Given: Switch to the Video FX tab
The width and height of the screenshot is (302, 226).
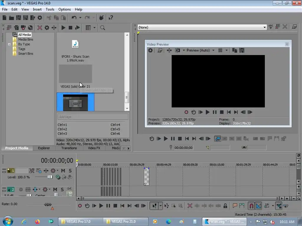Looking at the screenshot, I should (x=94, y=148).
